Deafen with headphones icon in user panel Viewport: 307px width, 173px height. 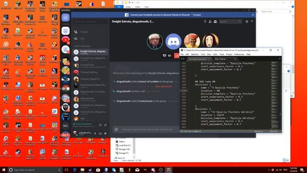coord(100,134)
